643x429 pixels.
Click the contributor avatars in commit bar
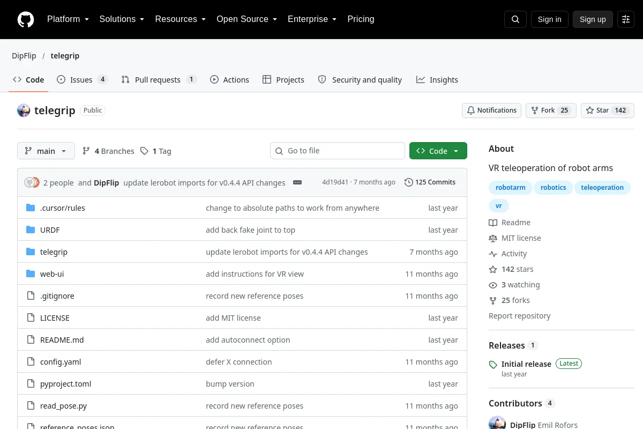click(32, 182)
